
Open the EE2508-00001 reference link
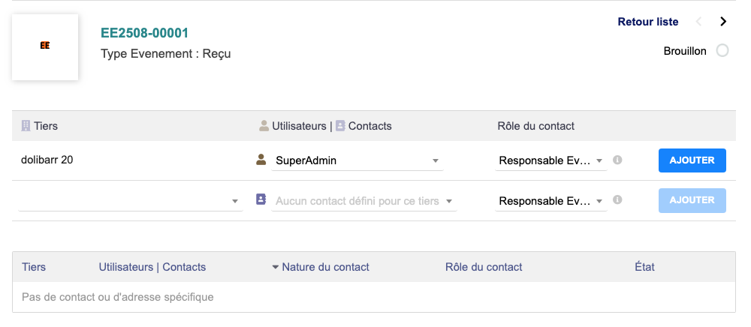(144, 33)
